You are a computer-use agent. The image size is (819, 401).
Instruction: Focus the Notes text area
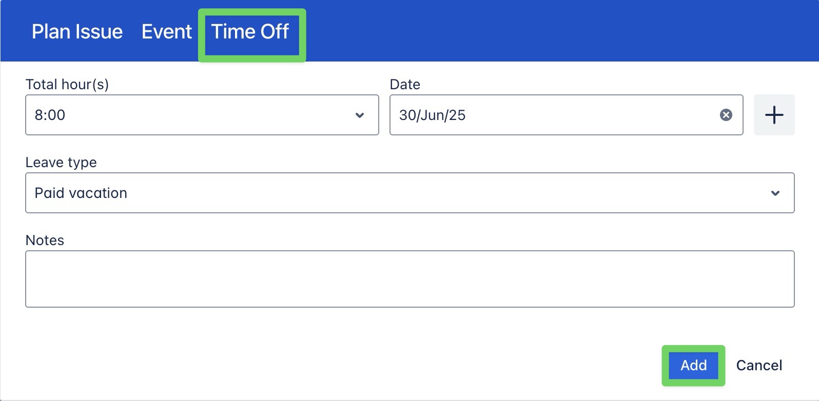[x=410, y=279]
